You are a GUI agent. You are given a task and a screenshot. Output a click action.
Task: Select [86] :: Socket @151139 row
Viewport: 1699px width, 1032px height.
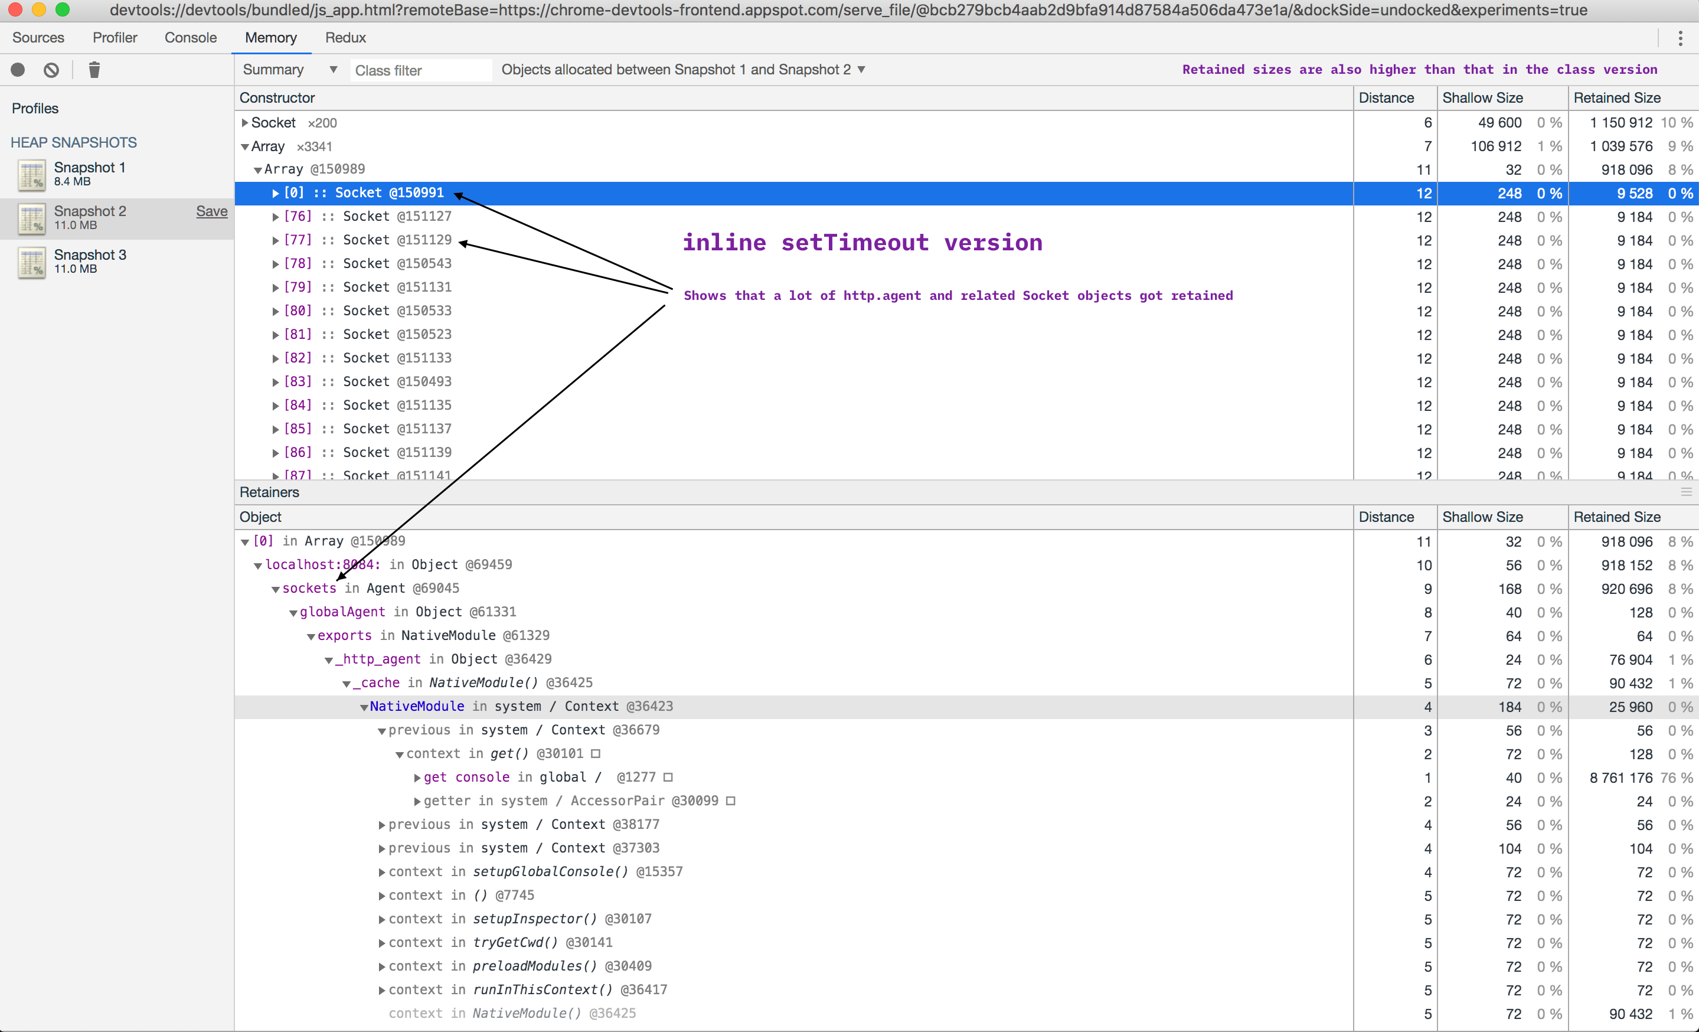(966, 453)
